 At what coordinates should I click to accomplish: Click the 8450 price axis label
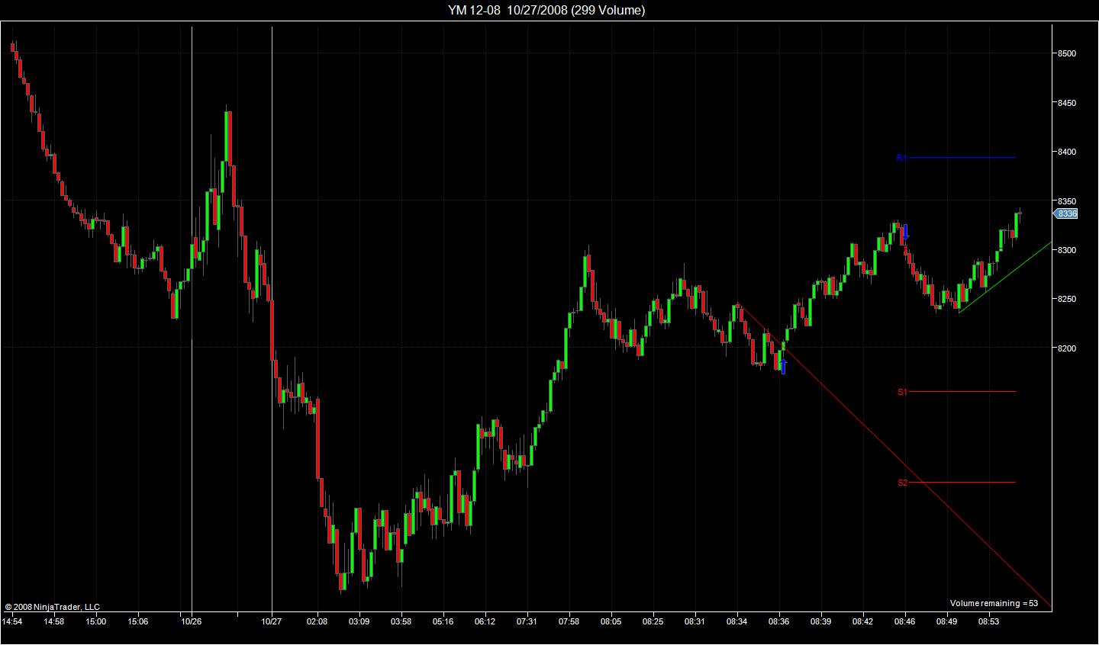(x=1066, y=103)
